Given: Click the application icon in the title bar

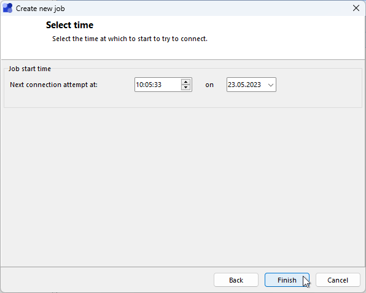Looking at the screenshot, I should pos(7,9).
